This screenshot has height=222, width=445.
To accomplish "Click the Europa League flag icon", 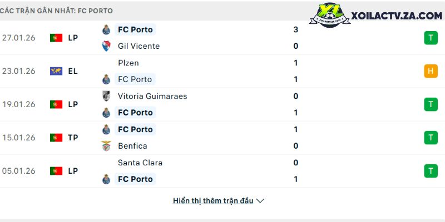I will tap(56, 71).
